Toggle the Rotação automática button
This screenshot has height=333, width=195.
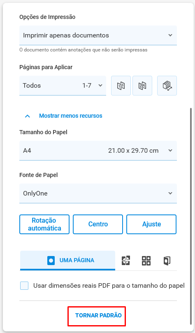point(44,224)
